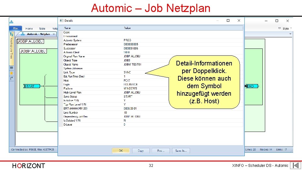Click the Save As button
The height and width of the screenshot is (170, 302).
pos(181,151)
